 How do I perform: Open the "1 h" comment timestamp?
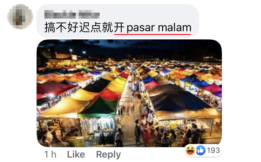coord(50,154)
